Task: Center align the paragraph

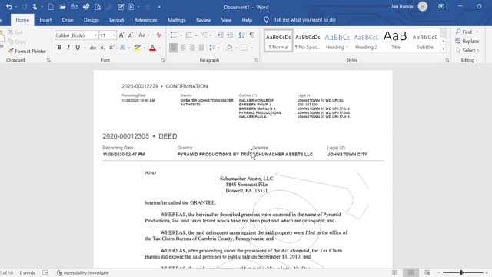Action: tap(183, 48)
